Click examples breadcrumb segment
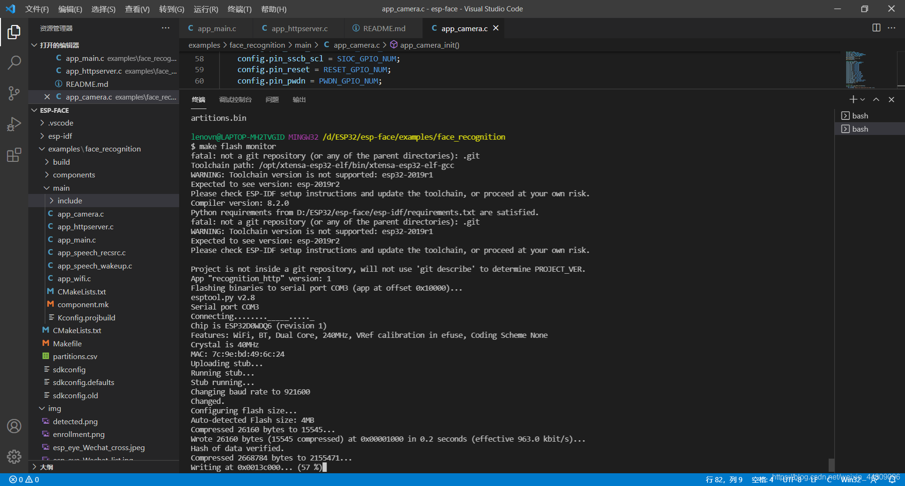 click(x=204, y=45)
